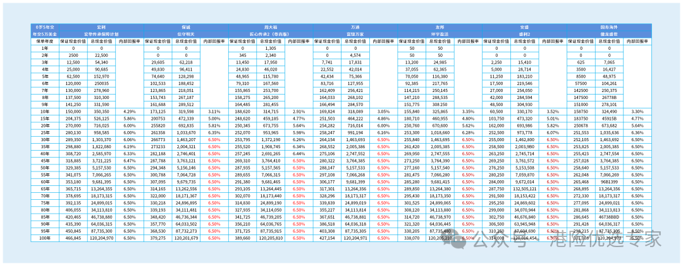Click the 75年 row label
Screen dimensions: 683x266
click(x=46, y=202)
